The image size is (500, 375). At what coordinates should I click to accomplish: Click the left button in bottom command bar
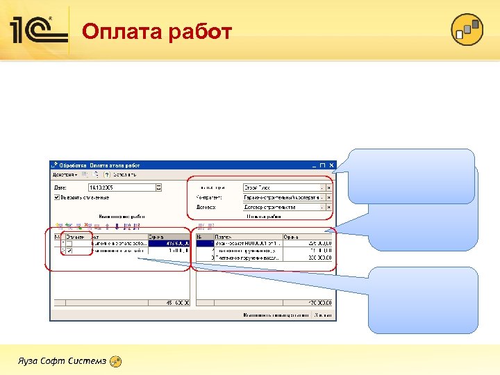click(x=276, y=315)
